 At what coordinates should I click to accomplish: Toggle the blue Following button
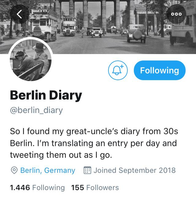coord(160,70)
